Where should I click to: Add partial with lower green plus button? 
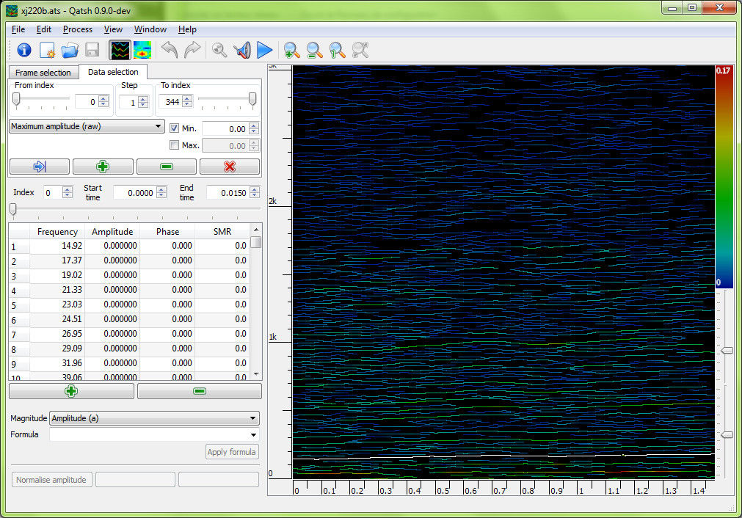pyautogui.click(x=71, y=391)
